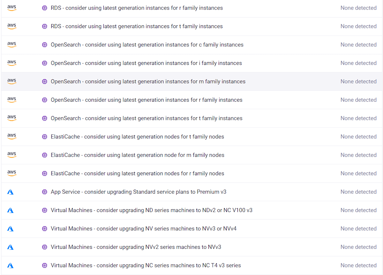Click the AWS logo in the ElastiCache t family row
The height and width of the screenshot is (275, 383).
pyautogui.click(x=12, y=137)
